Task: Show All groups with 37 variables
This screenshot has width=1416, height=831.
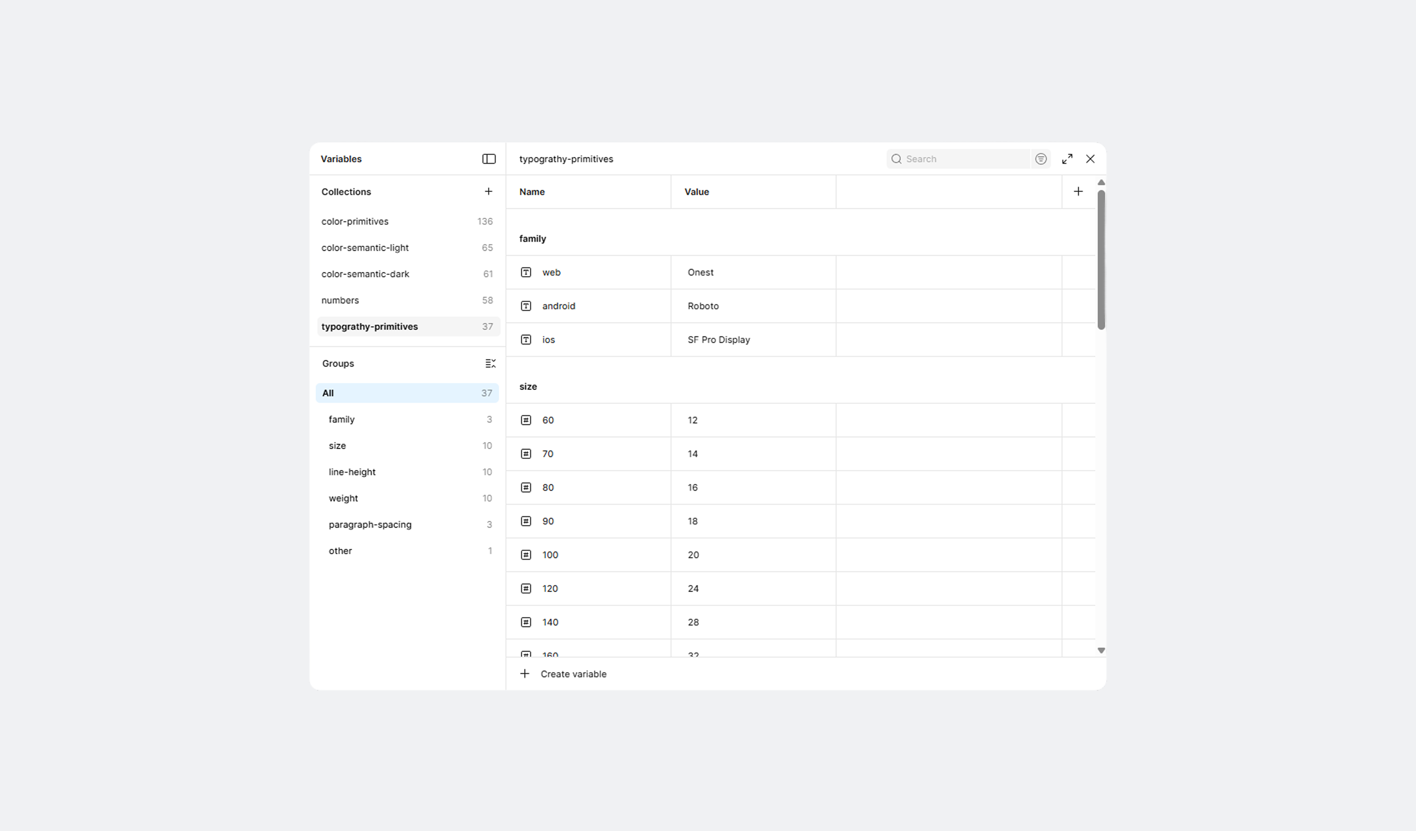Action: [x=408, y=393]
